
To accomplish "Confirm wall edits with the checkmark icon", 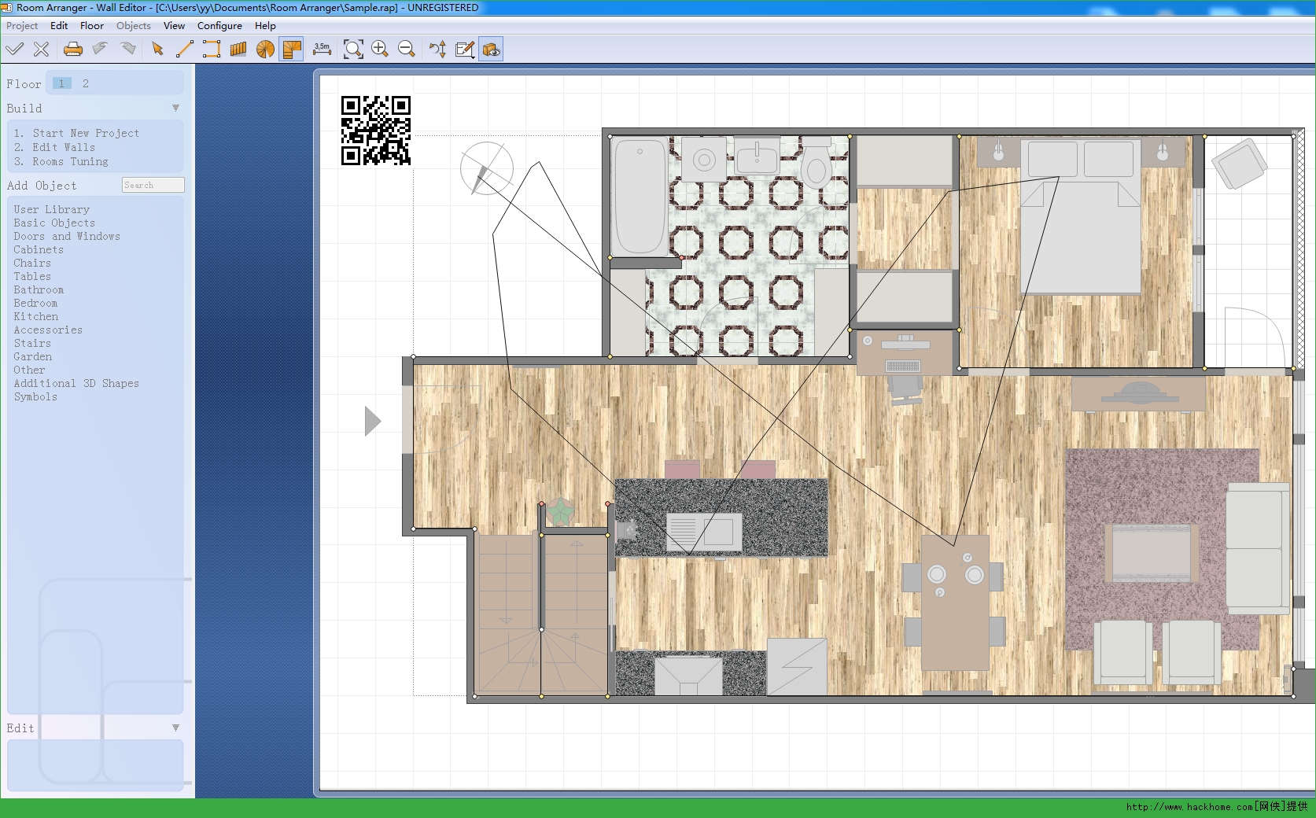I will (14, 50).
